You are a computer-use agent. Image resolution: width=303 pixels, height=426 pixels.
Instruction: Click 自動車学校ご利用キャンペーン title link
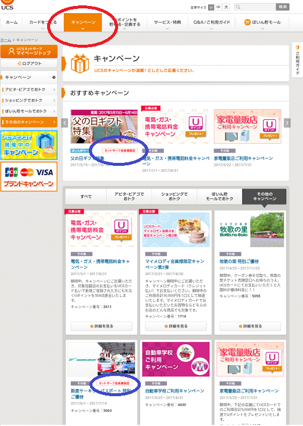[175, 391]
